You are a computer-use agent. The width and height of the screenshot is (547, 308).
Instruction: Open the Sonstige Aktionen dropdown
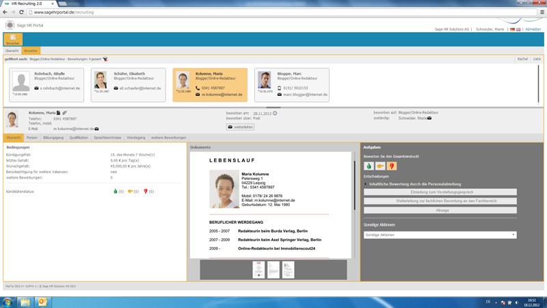click(x=440, y=235)
